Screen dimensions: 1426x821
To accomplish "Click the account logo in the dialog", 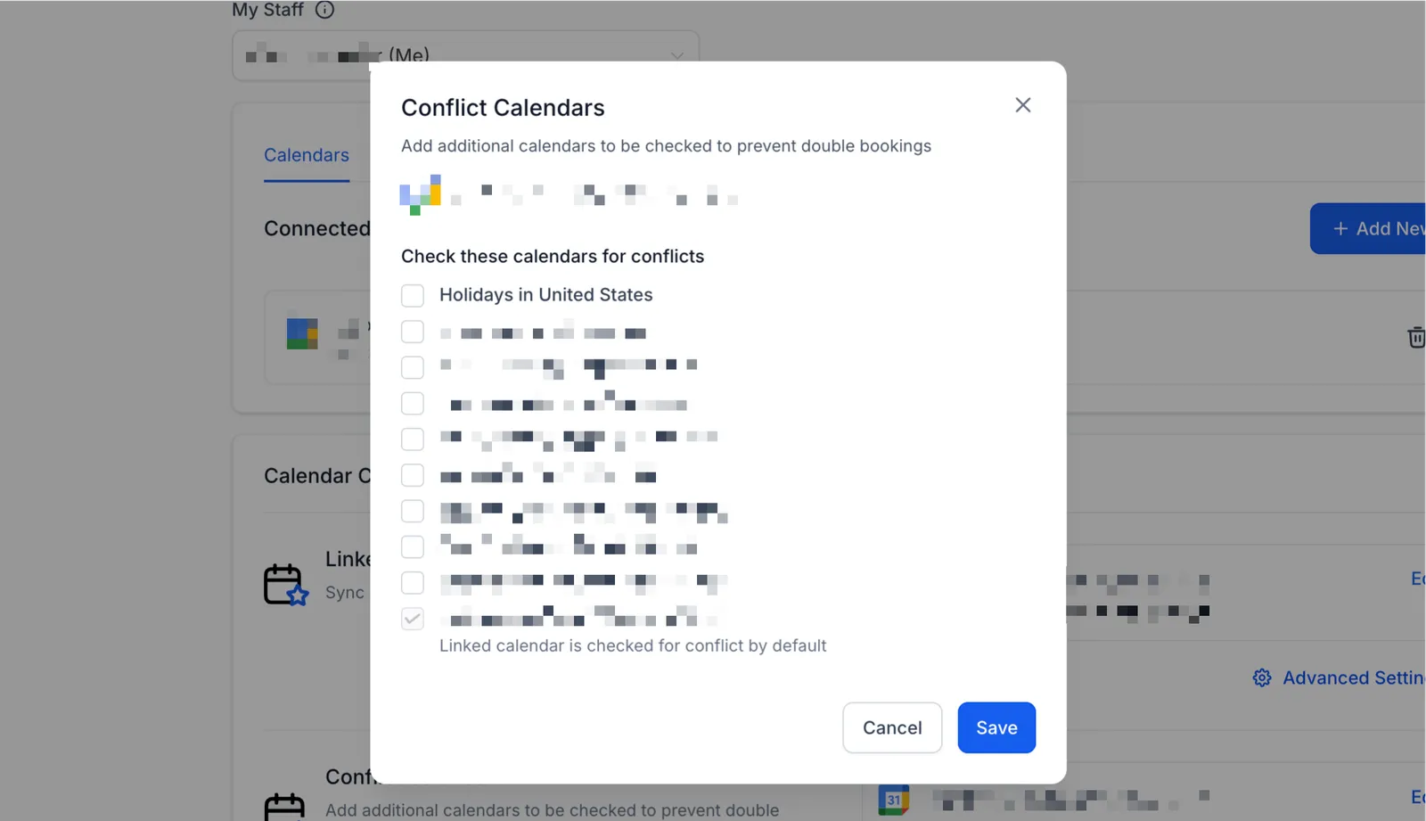I will click(421, 194).
